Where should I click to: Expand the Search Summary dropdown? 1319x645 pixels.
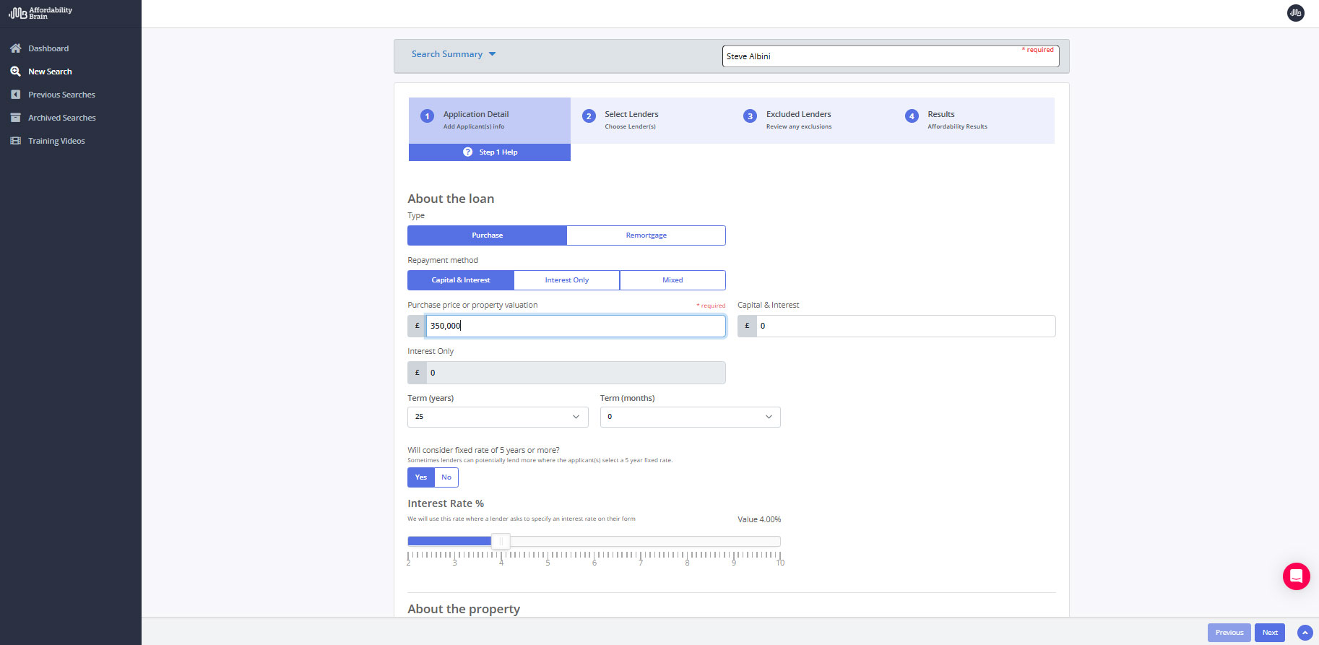coord(454,54)
